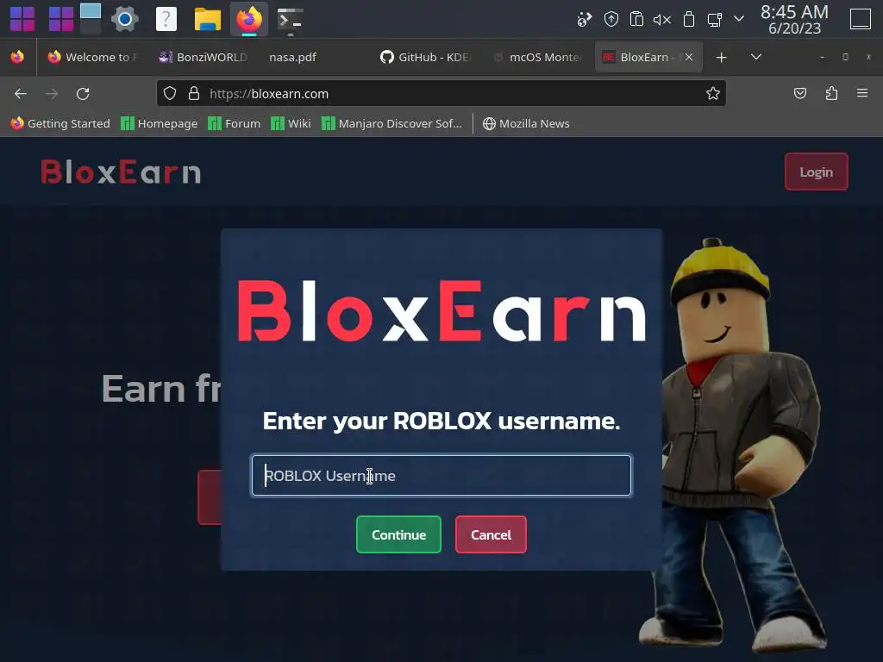The image size is (883, 662).
Task: Click the Login button
Action: point(816,172)
